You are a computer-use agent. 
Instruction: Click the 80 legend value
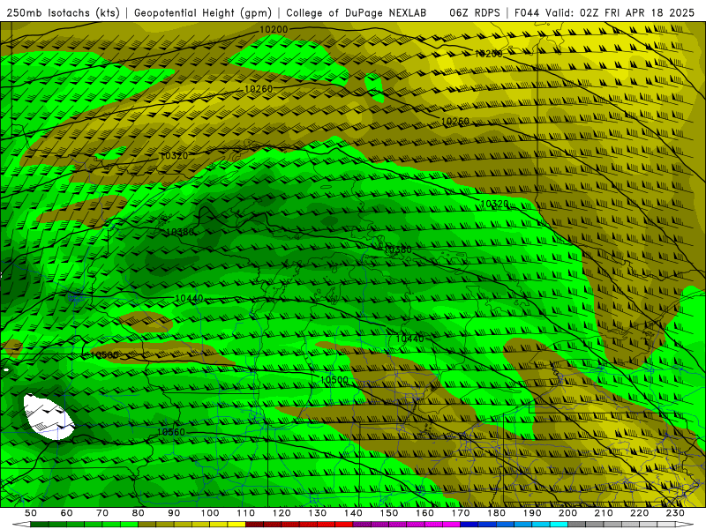coord(138,513)
